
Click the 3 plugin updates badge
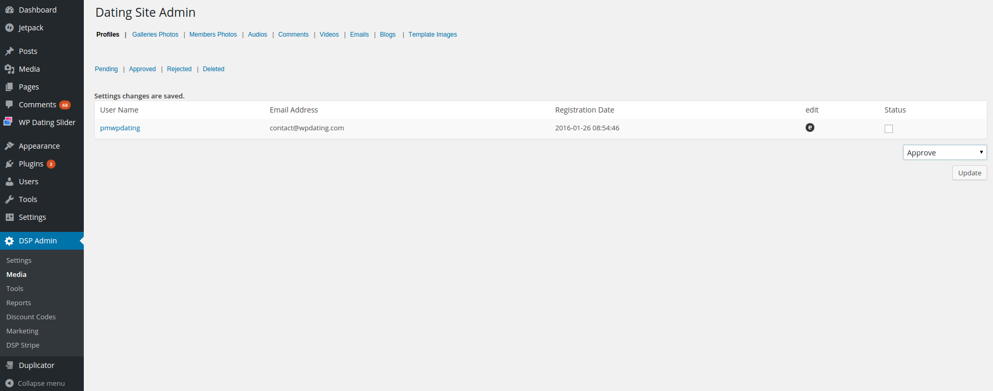click(51, 164)
